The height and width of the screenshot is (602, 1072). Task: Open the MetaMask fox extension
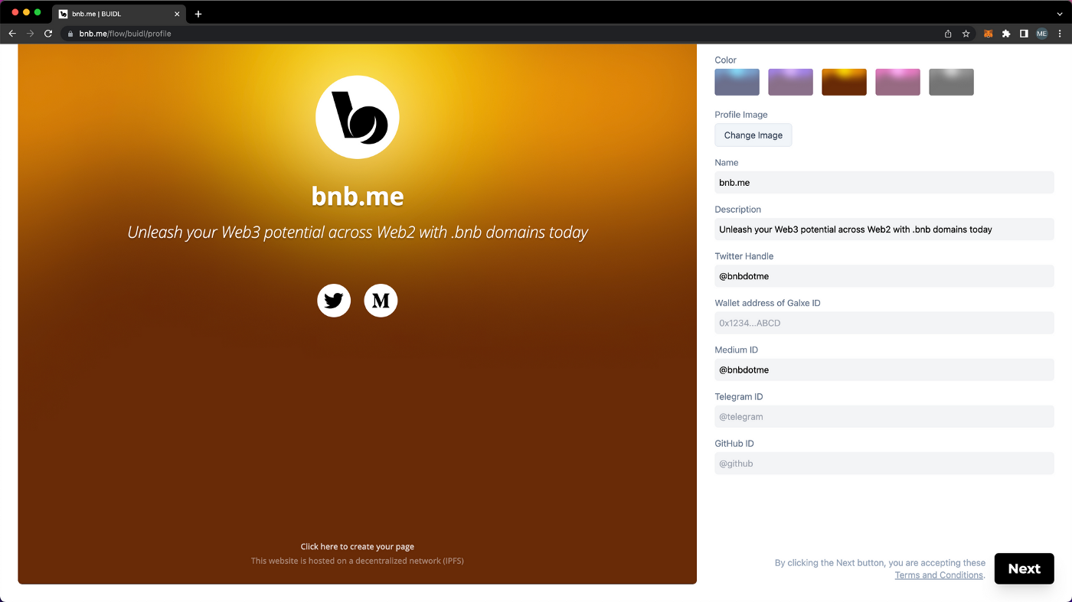click(988, 34)
